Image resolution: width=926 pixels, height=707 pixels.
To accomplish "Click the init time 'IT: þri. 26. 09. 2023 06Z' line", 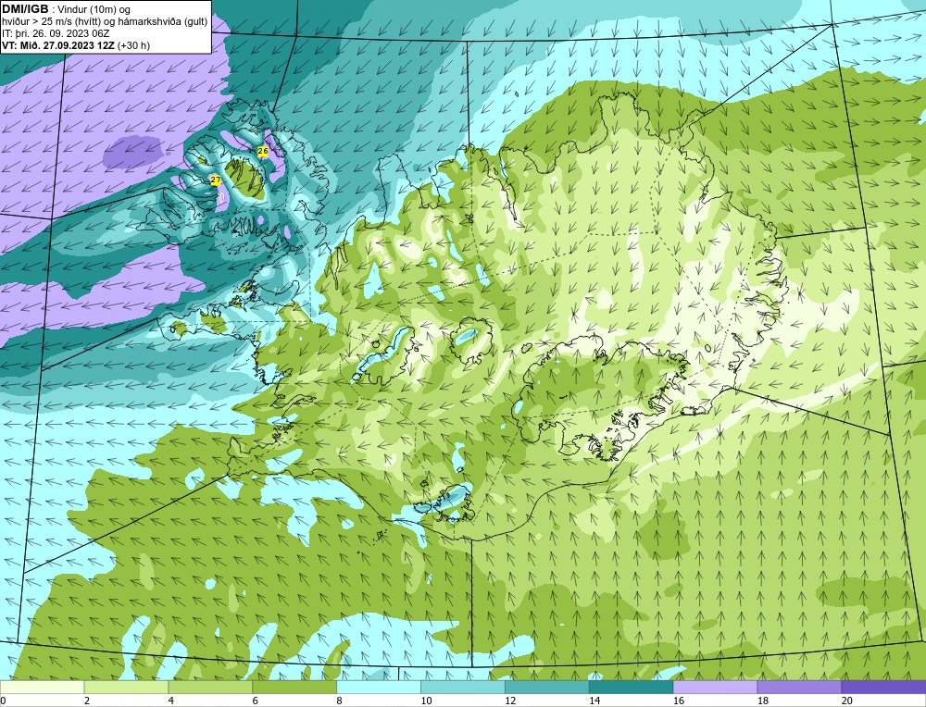I will pyautogui.click(x=56, y=33).
